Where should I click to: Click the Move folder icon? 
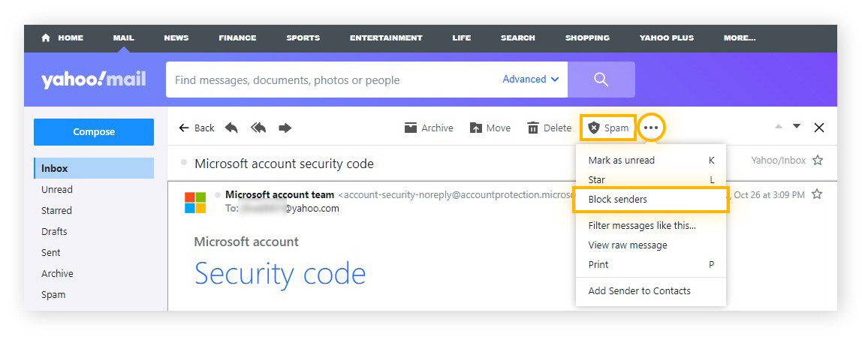pyautogui.click(x=476, y=128)
